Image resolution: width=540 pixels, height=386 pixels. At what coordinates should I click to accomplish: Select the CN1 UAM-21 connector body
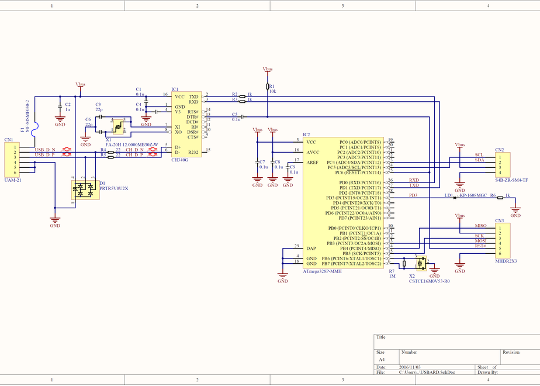12,160
